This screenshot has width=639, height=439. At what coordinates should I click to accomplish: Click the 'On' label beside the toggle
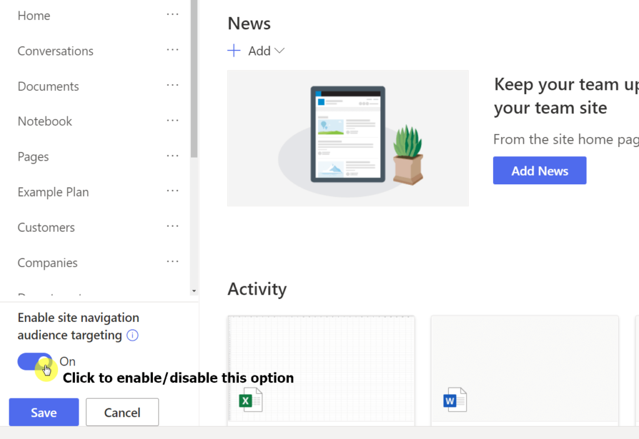click(x=67, y=361)
